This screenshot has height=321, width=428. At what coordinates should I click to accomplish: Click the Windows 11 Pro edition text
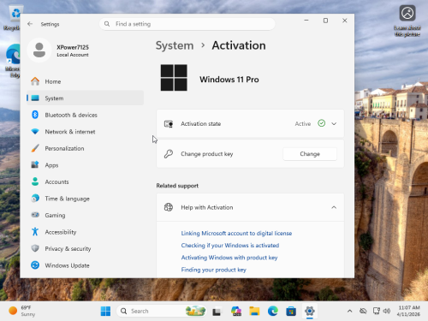tap(229, 80)
